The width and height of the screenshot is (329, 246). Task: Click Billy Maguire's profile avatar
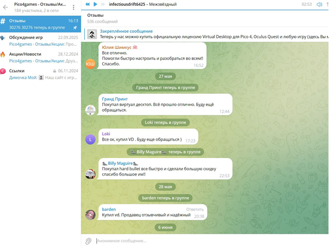point(90,174)
